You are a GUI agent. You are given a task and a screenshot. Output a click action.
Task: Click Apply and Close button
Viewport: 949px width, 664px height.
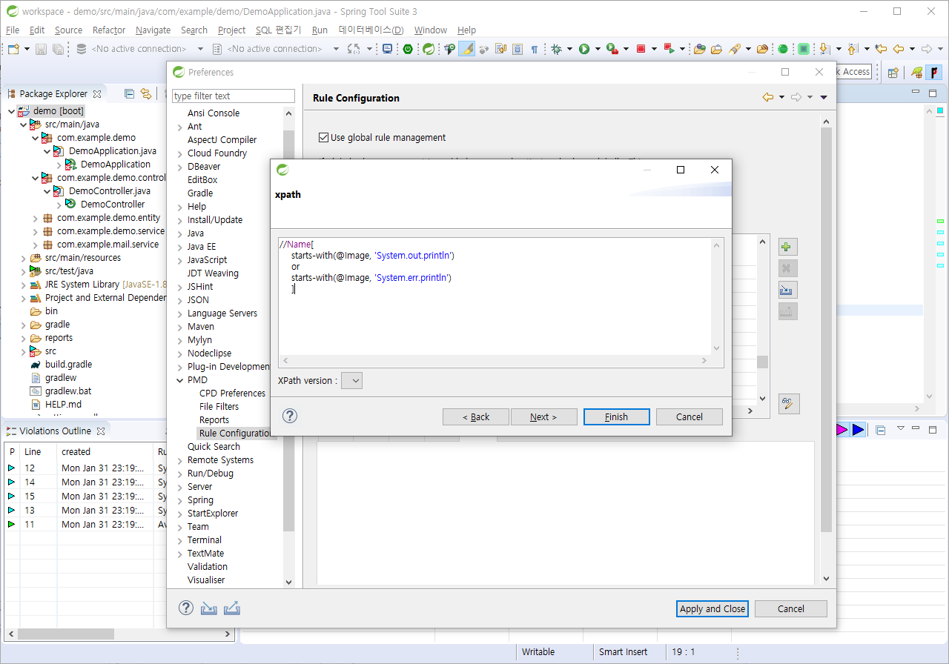click(x=713, y=608)
